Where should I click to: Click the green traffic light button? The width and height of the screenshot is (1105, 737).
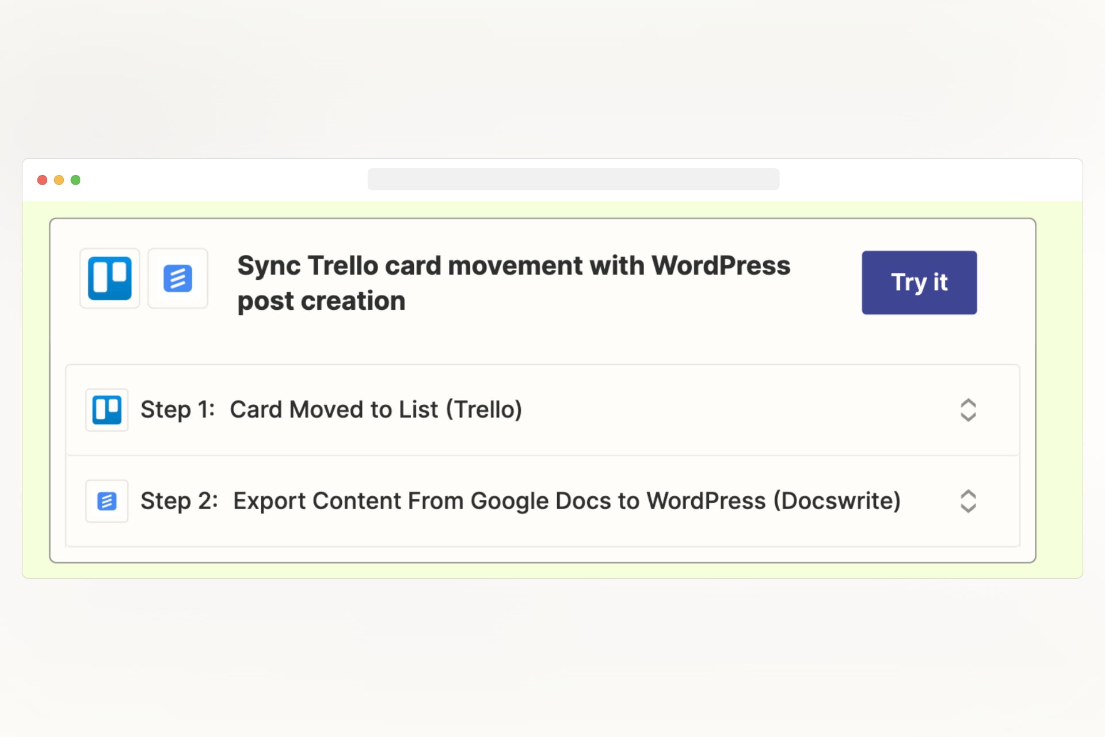point(75,180)
